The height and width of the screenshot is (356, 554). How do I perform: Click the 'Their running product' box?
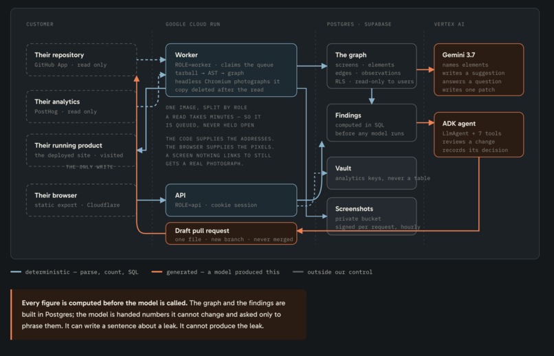pyautogui.click(x=81, y=150)
